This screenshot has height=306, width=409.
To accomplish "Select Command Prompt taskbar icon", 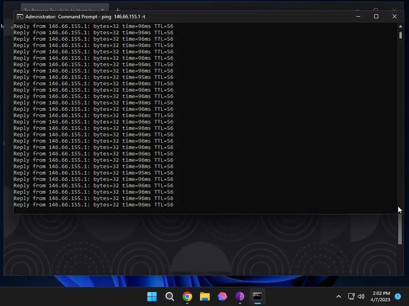I will click(257, 296).
